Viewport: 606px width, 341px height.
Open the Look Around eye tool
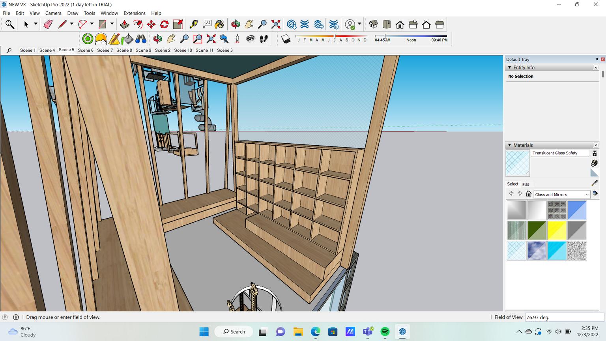pos(251,39)
